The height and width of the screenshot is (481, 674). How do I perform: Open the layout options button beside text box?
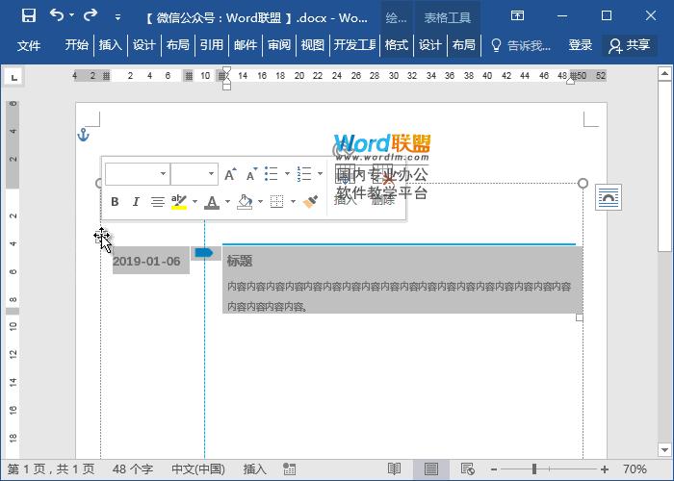[x=609, y=197]
